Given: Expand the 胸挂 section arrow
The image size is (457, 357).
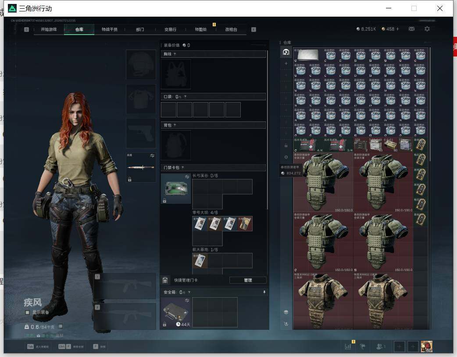Looking at the screenshot, I should point(175,54).
